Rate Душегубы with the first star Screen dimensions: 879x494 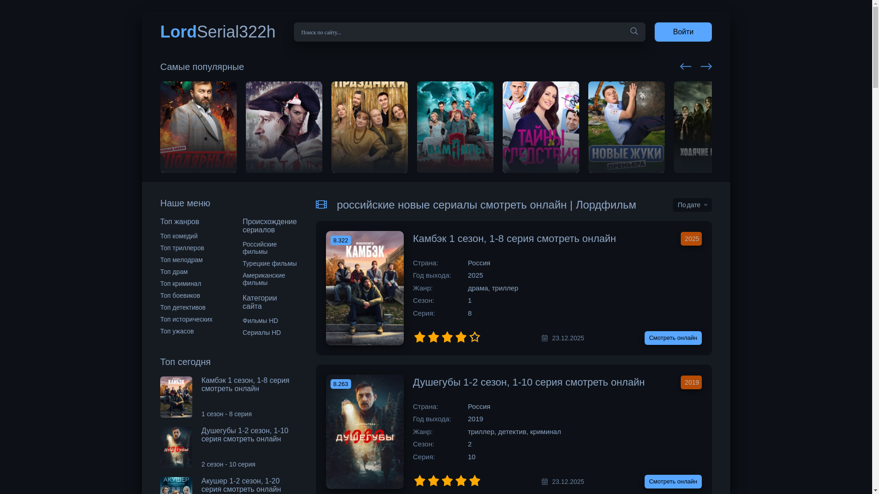[419, 481]
